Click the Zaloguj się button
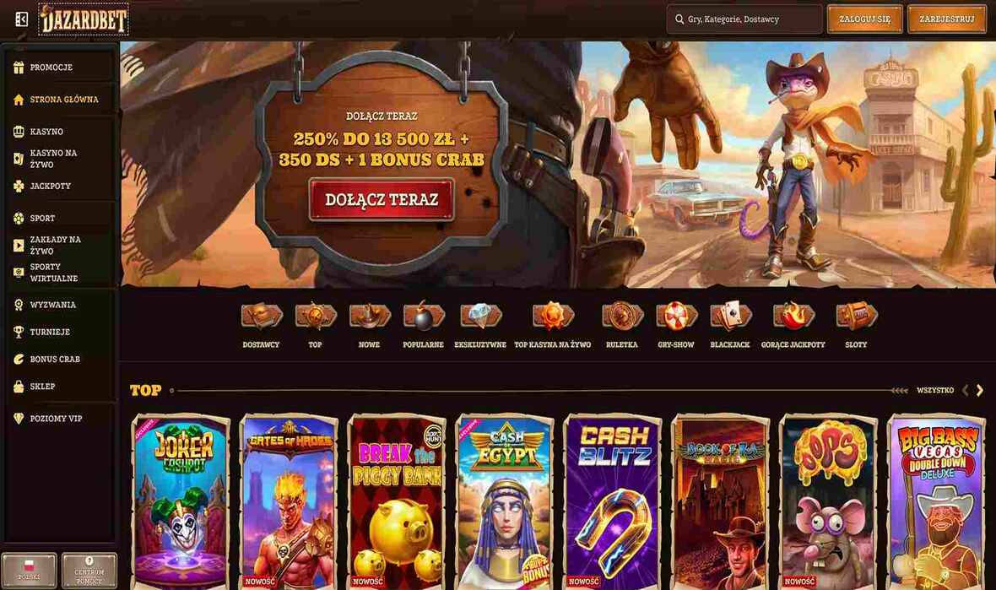The image size is (996, 590). click(864, 19)
